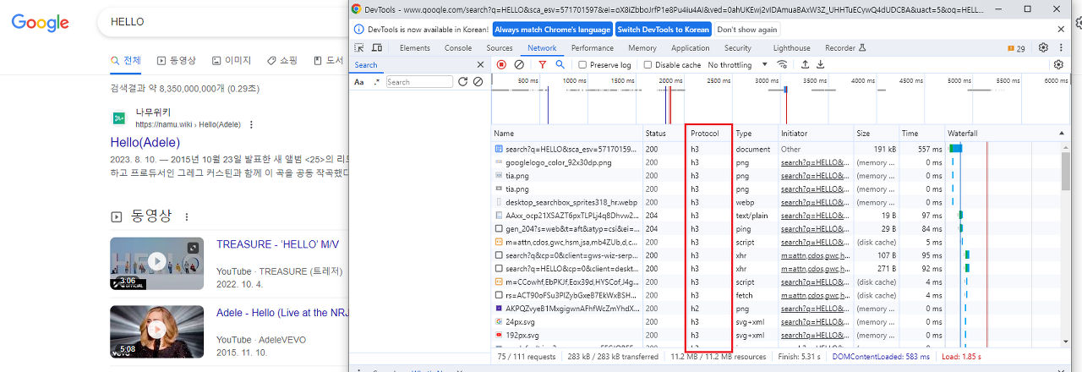1082x372 pixels.
Task: Sort requests by the Time column header
Action: tap(921, 134)
